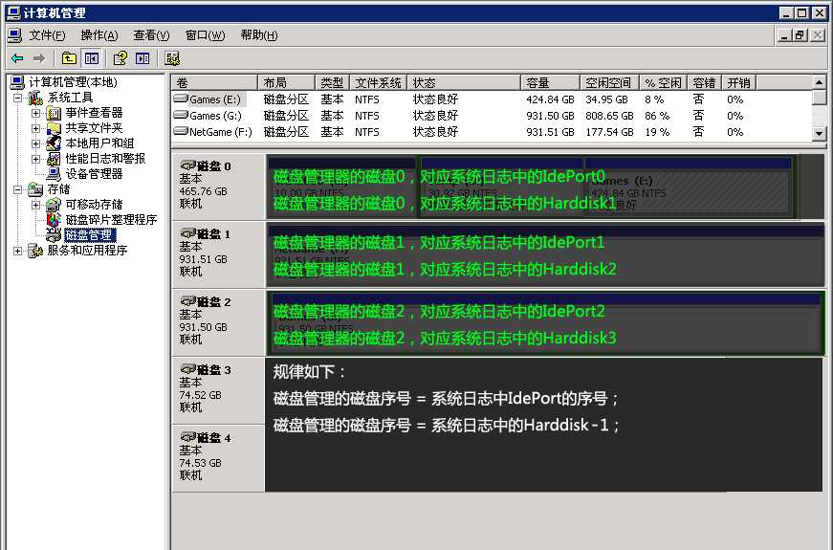Viewport: 833px width, 550px height.
Task: Toggle the Show/Hide console tree icon
Action: click(92, 58)
